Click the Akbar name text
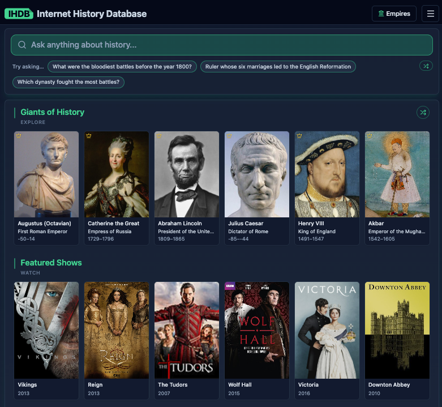This screenshot has width=442, height=407. (376, 224)
